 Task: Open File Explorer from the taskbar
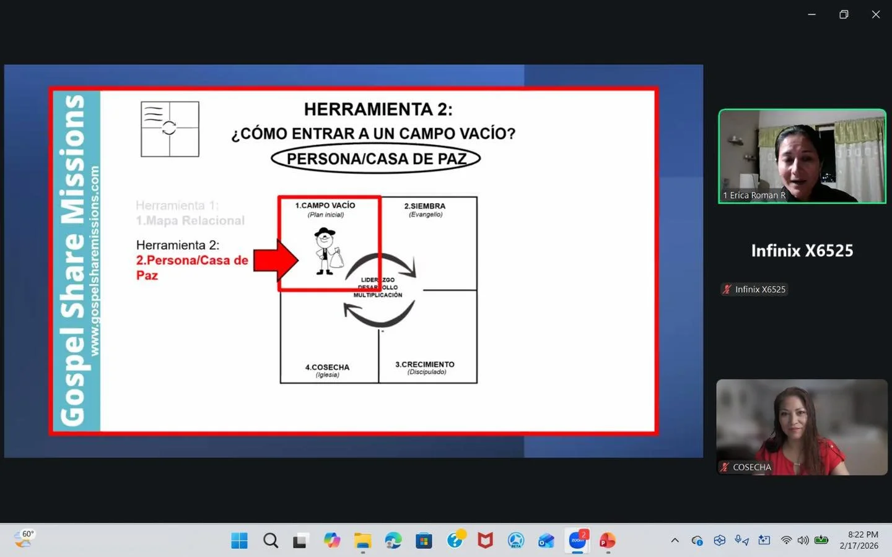[x=362, y=540]
